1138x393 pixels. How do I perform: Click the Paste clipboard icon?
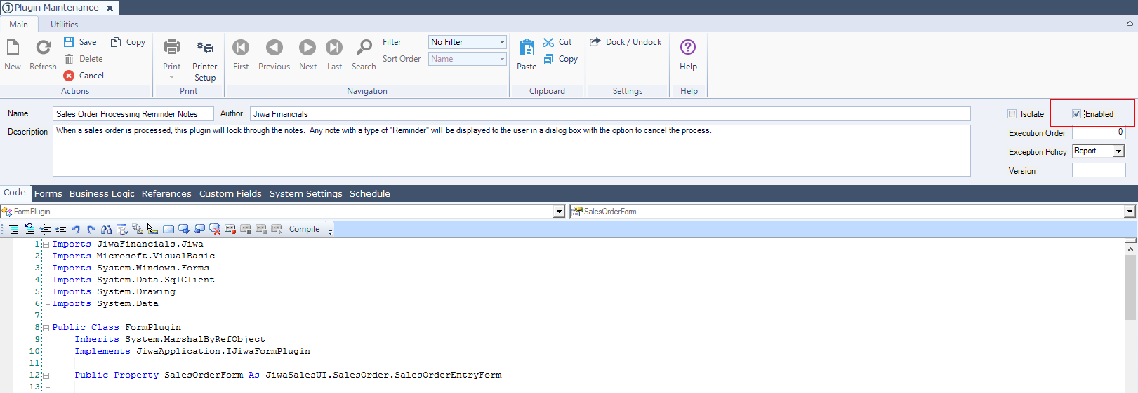(527, 48)
